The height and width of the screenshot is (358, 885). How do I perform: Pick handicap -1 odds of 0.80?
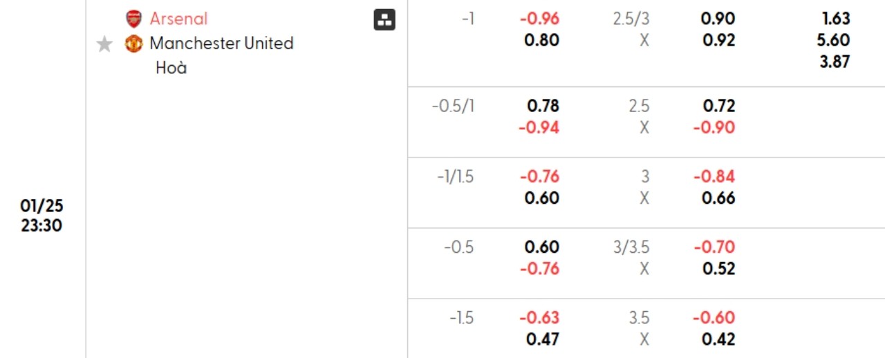[x=541, y=40]
